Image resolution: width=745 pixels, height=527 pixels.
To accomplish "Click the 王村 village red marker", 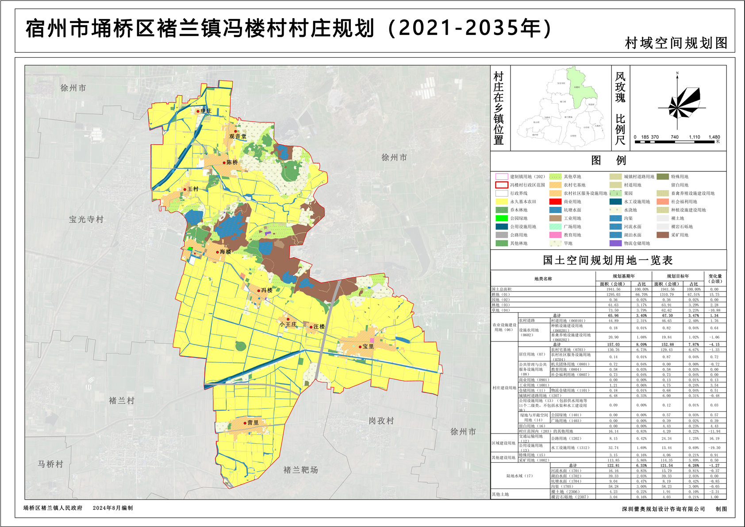I will click(185, 190).
